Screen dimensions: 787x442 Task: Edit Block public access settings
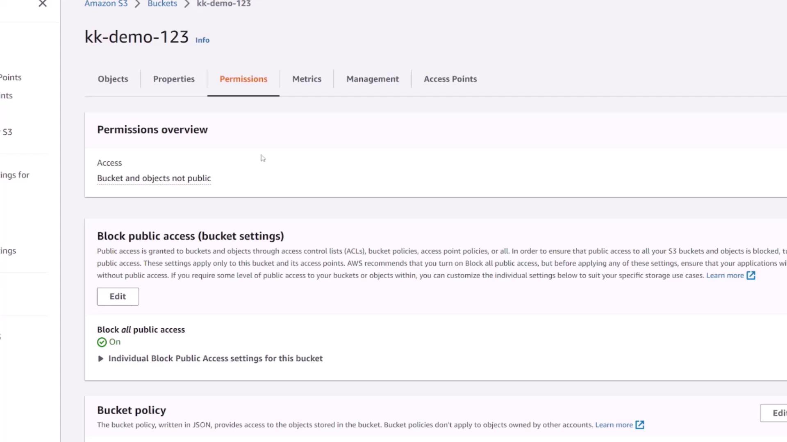pos(118,296)
